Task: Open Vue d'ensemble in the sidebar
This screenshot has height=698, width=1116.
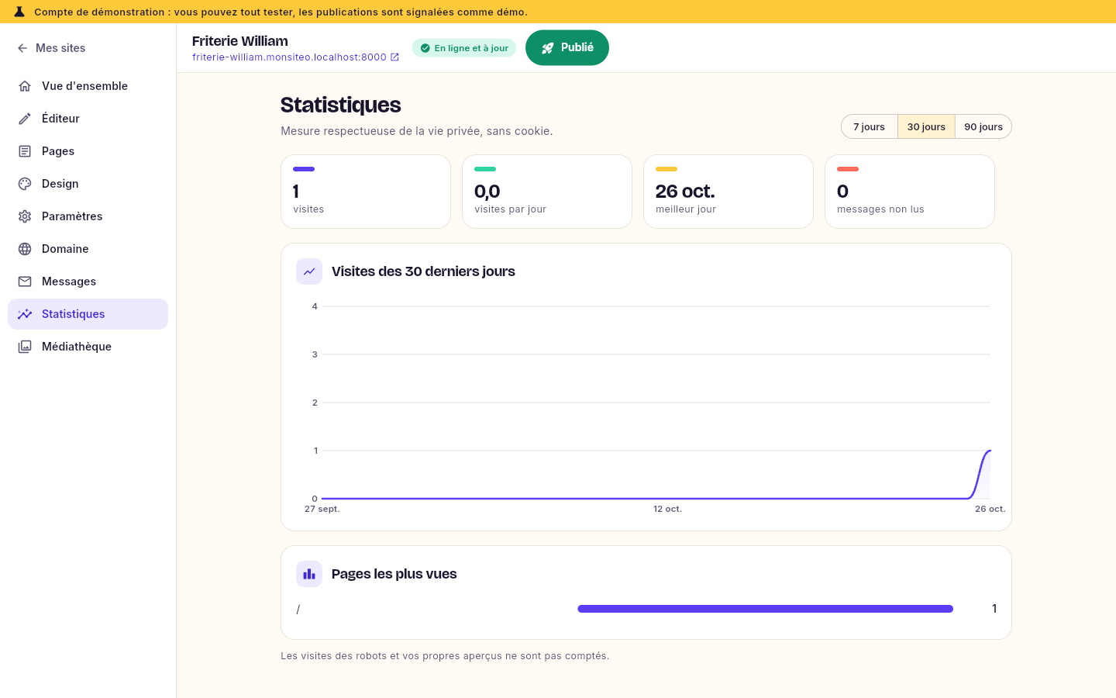Action: 88,86
